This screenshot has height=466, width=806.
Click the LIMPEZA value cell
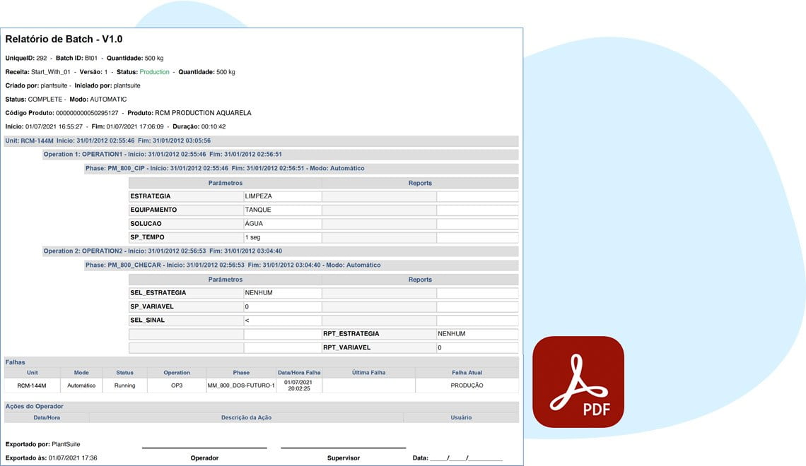coord(283,196)
